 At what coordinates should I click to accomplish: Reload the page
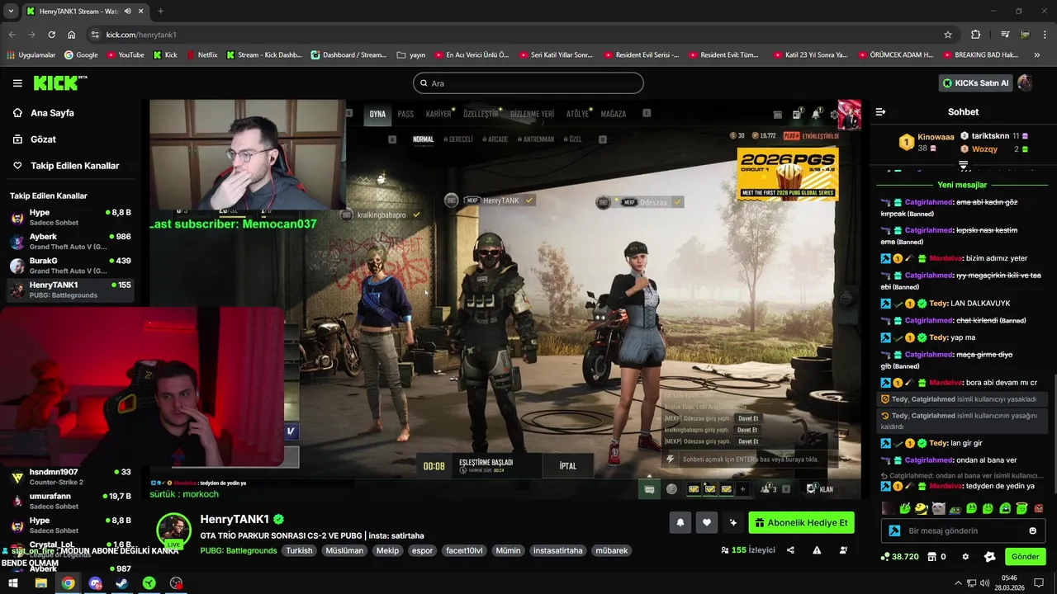point(51,35)
